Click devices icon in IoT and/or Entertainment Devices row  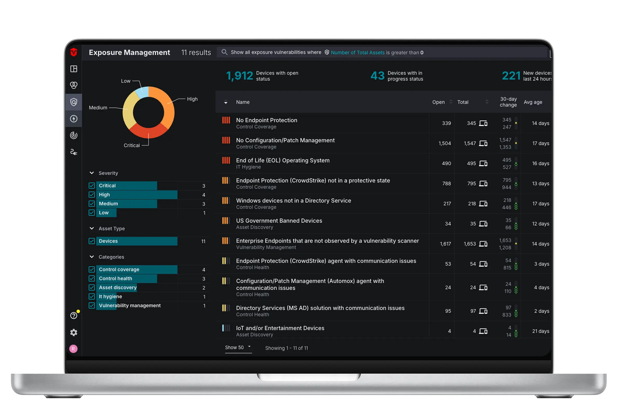click(x=483, y=331)
